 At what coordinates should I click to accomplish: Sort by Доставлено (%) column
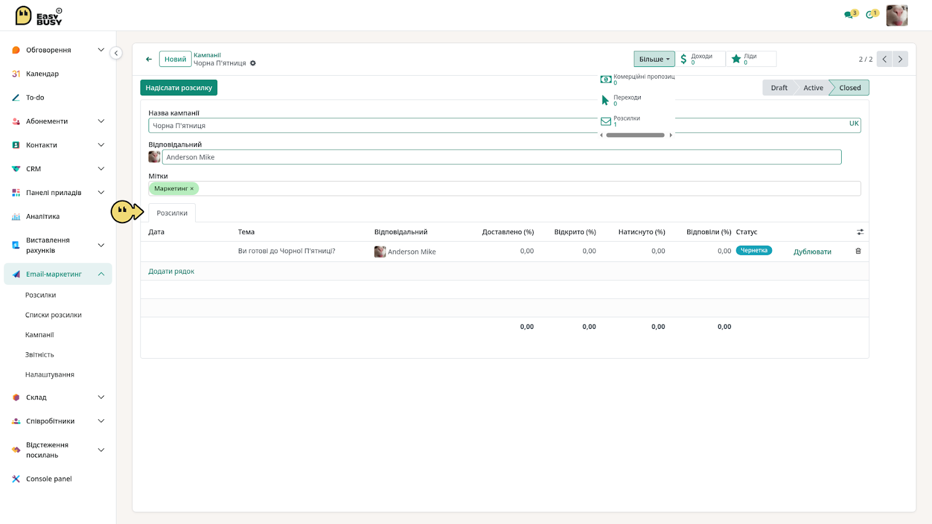(x=508, y=232)
